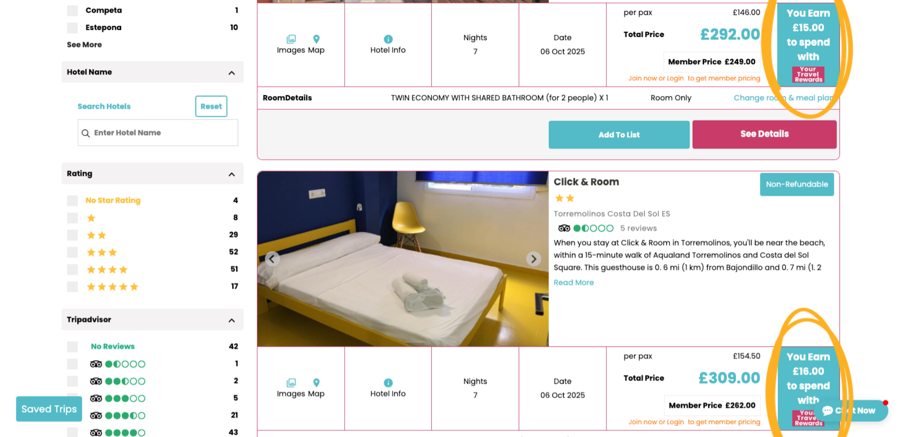899x437 pixels.
Task: Click the TripAdvisor owl icon beside Click & Room's rating
Action: tap(563, 228)
